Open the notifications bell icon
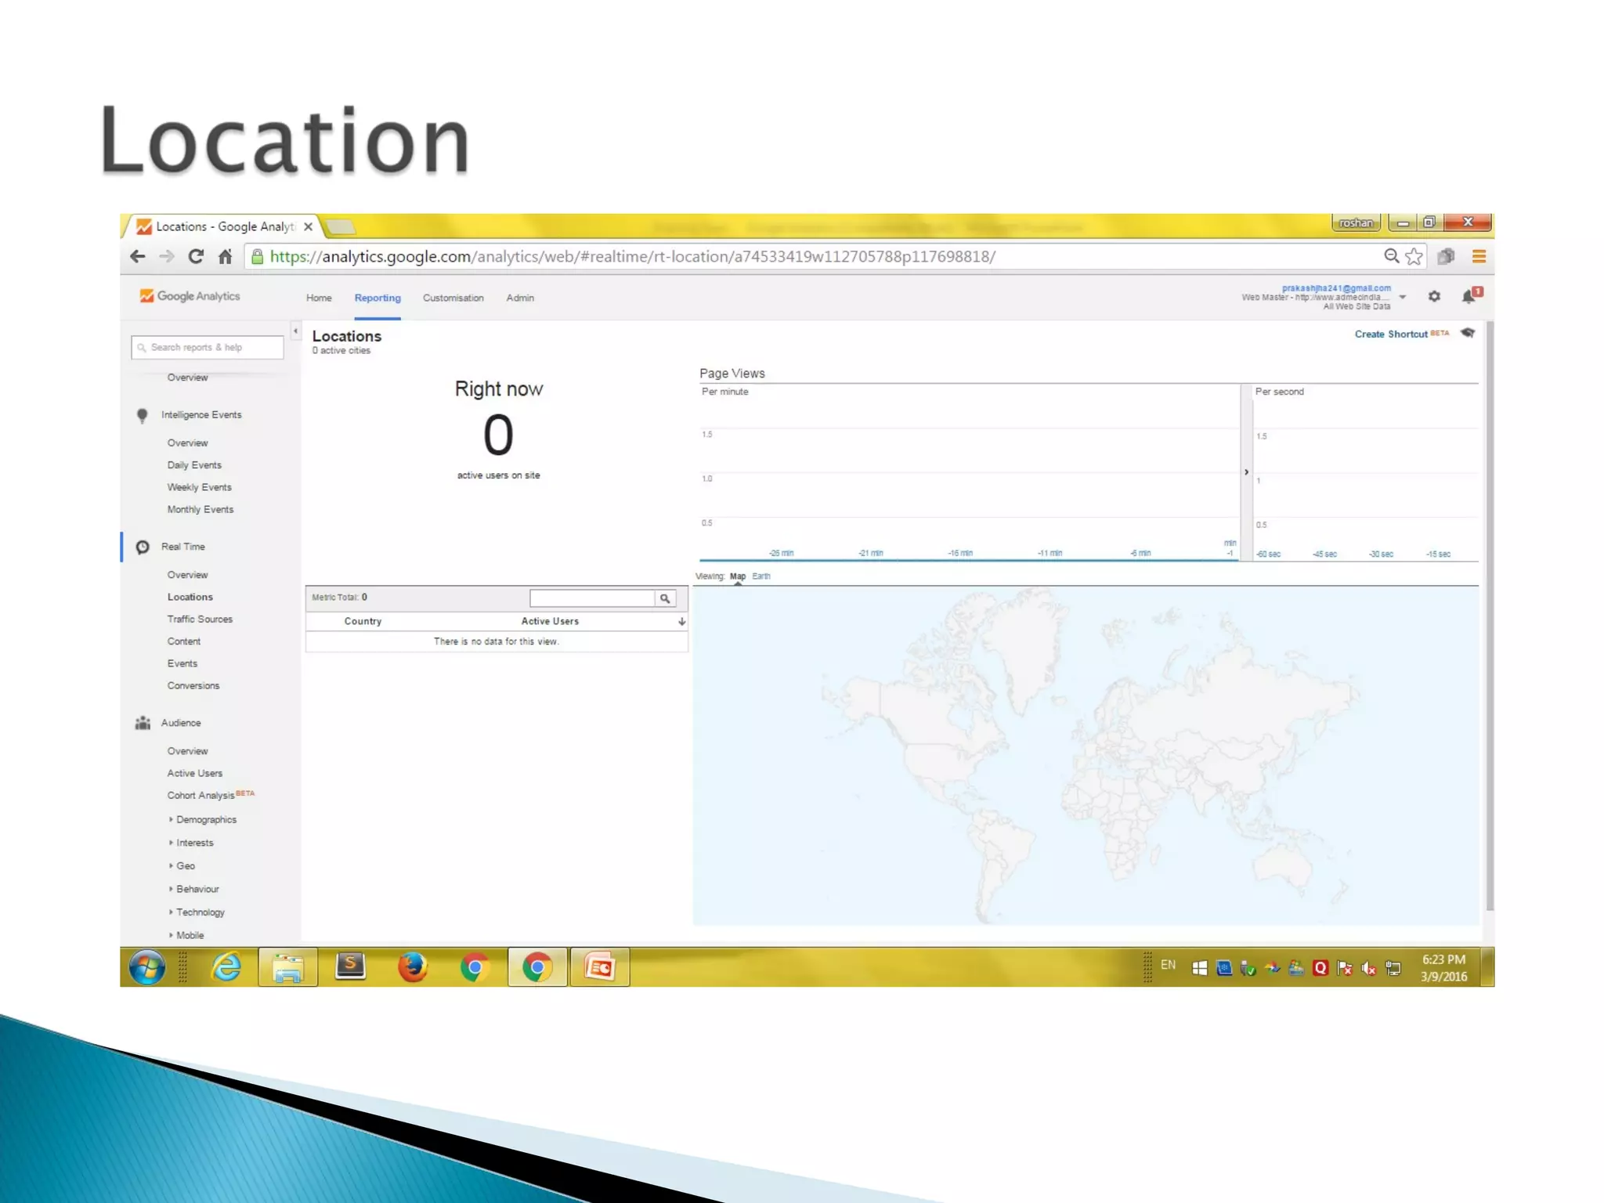This screenshot has width=1604, height=1203. 1469,296
